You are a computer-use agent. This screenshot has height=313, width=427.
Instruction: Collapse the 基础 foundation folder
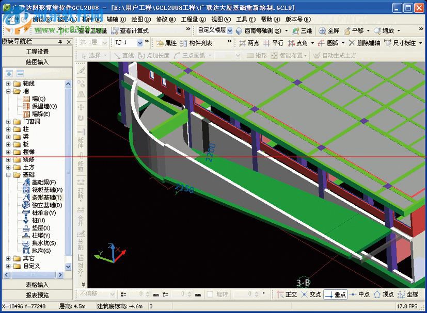(x=9, y=175)
